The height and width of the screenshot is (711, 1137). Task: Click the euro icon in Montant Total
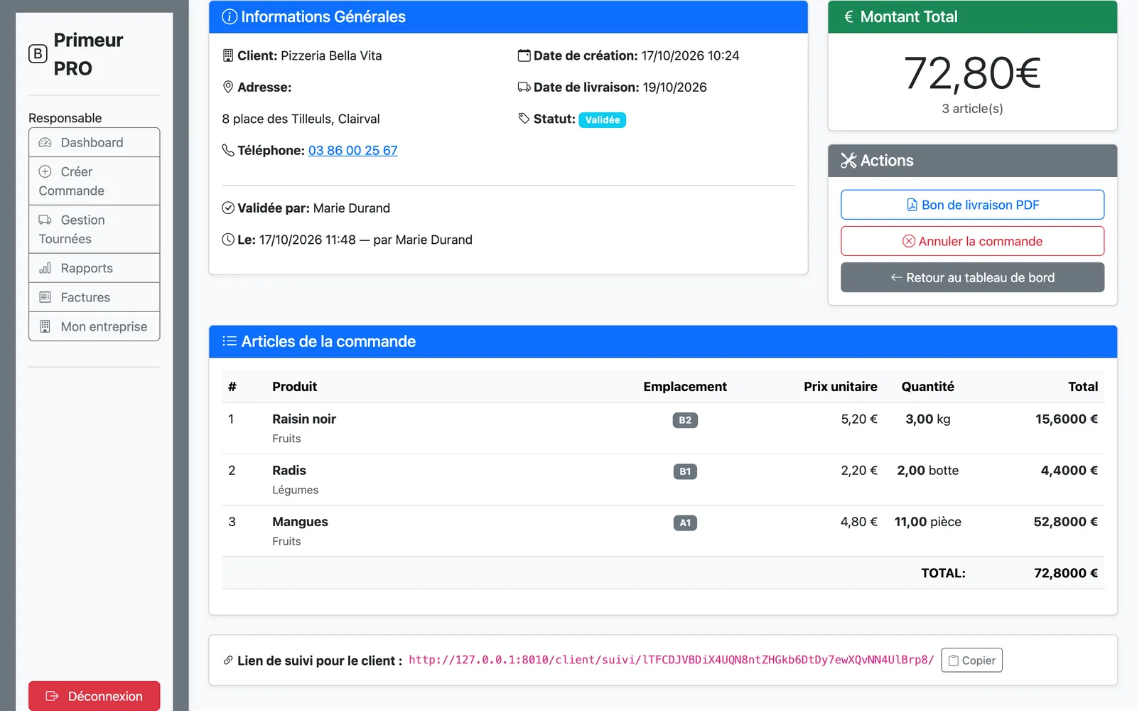[x=848, y=16]
